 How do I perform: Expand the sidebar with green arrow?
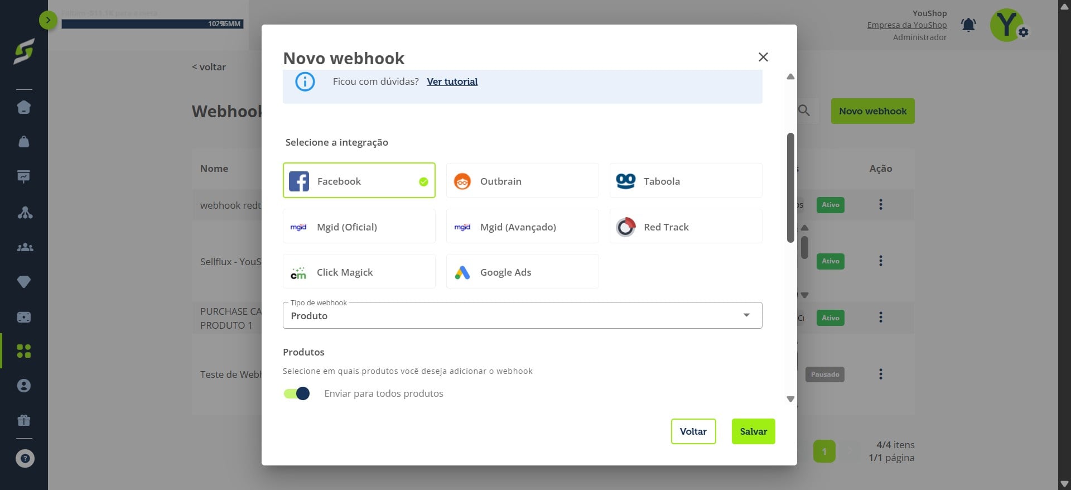(x=48, y=21)
